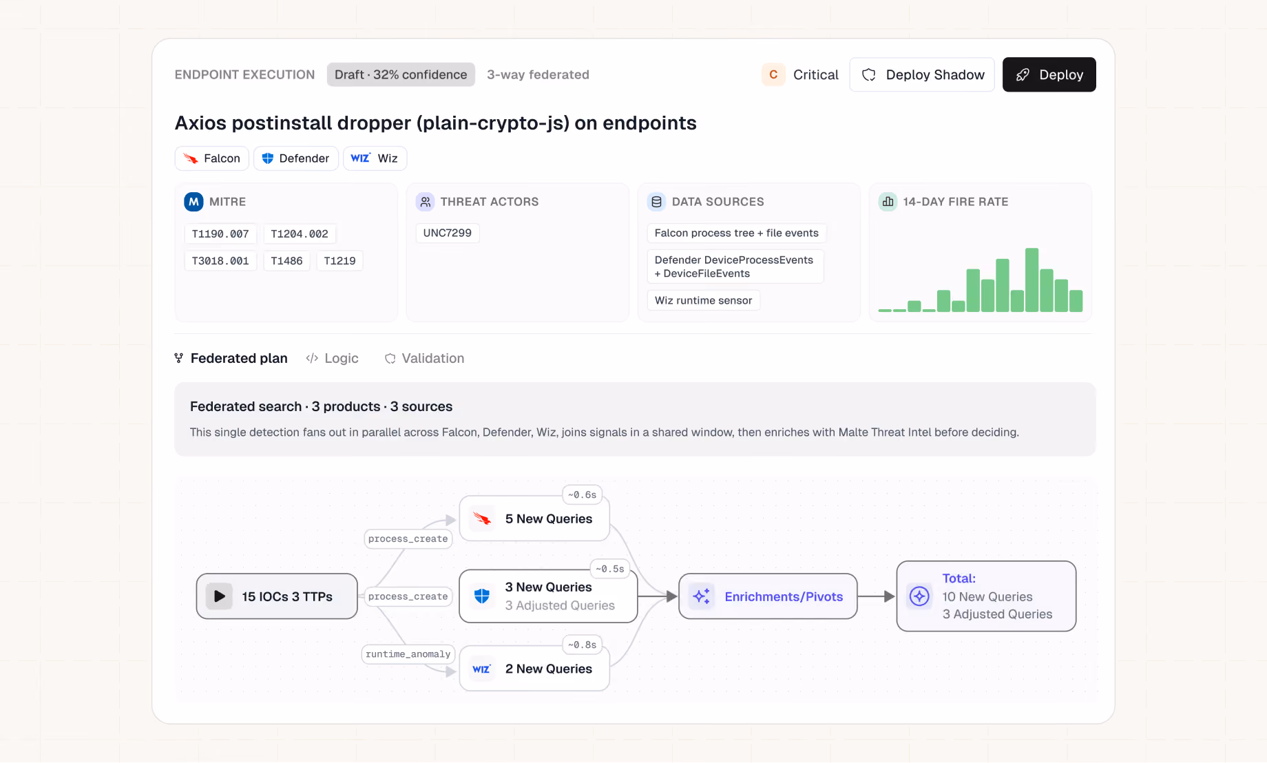Viewport: 1267px width, 763px height.
Task: Open MITRE technique T1190.007
Action: 220,234
